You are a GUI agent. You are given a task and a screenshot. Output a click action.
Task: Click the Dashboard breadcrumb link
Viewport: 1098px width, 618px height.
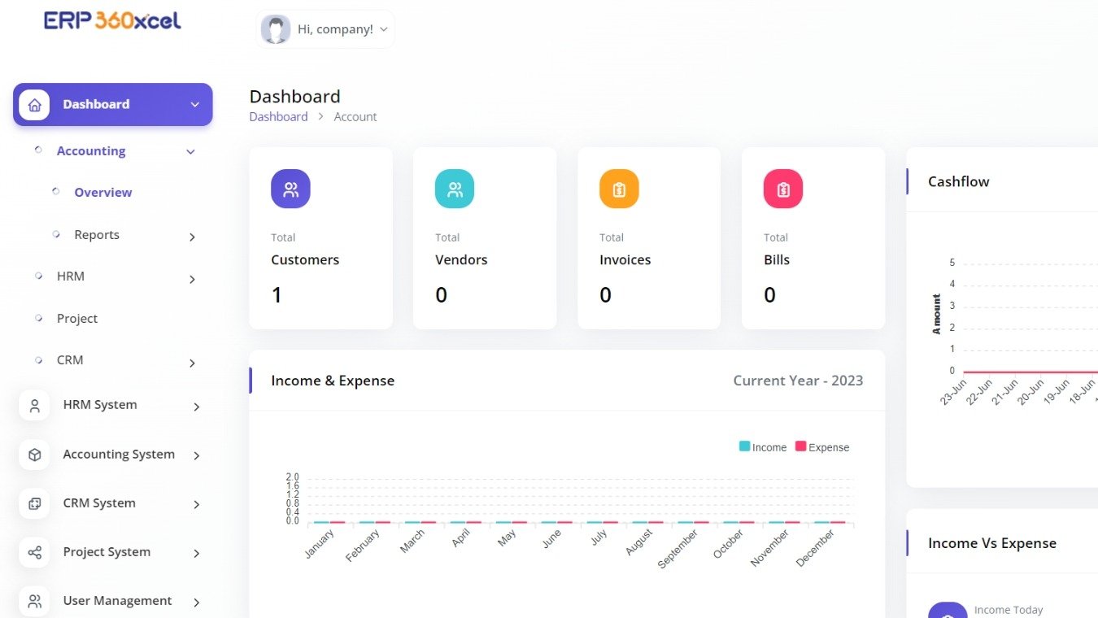tap(278, 116)
